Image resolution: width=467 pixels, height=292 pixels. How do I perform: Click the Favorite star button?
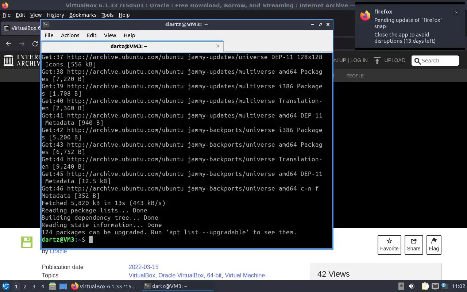pyautogui.click(x=389, y=245)
